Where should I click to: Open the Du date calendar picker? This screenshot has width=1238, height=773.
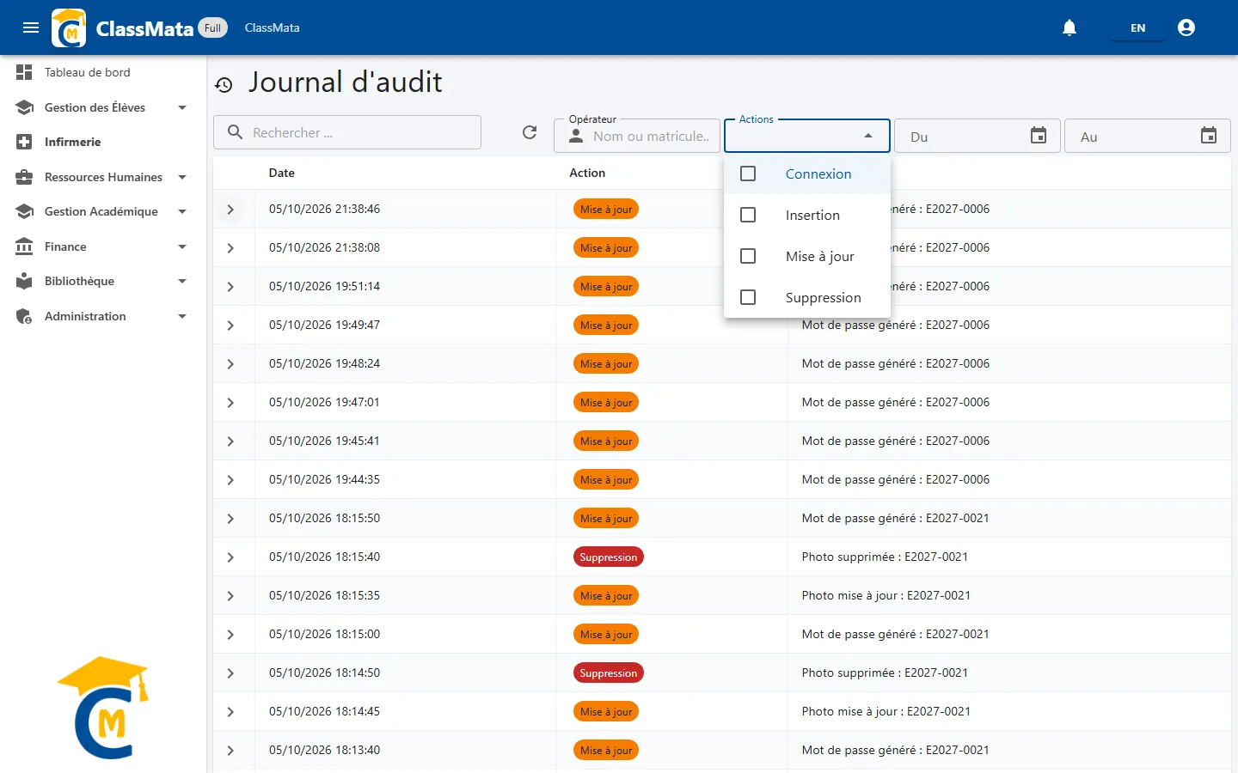pos(1039,136)
